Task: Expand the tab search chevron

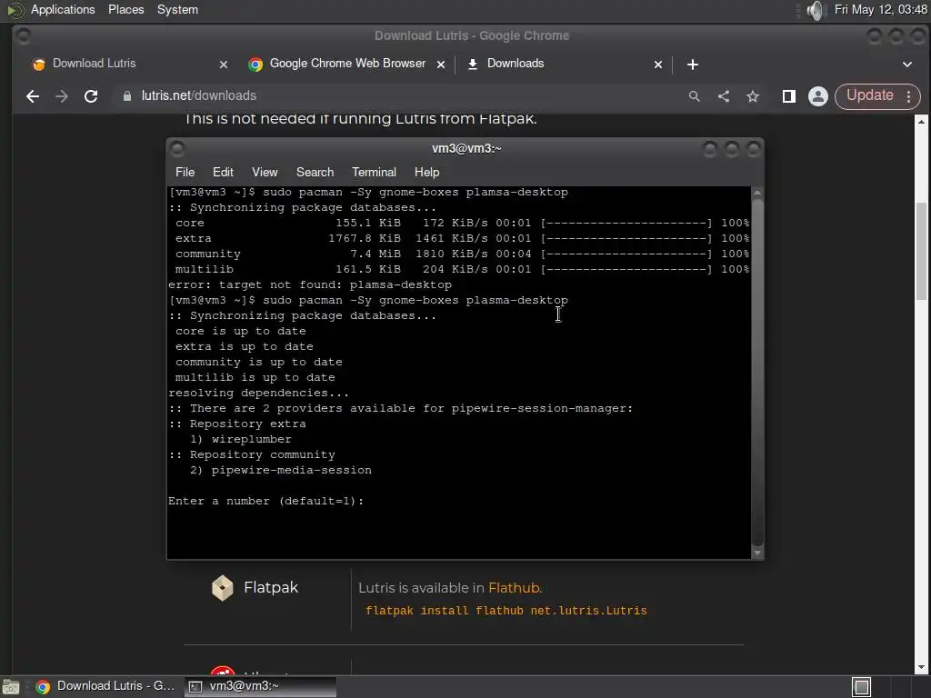Action: (907, 65)
